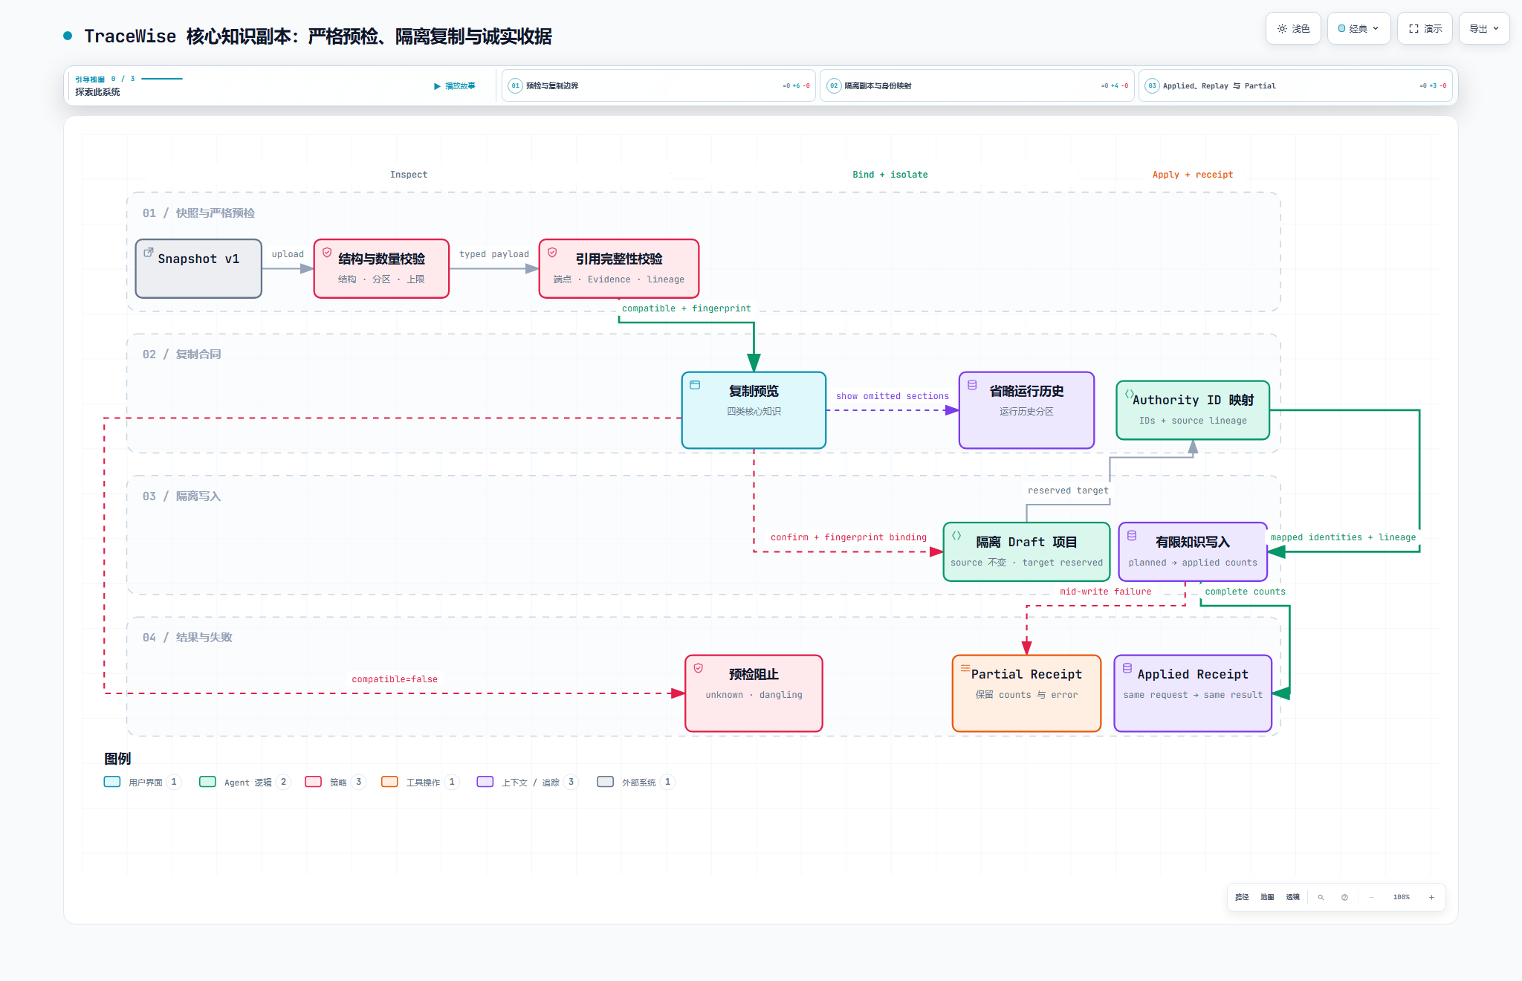Click the 03 step badge for Applied、Replay 与 Partial

1152,85
